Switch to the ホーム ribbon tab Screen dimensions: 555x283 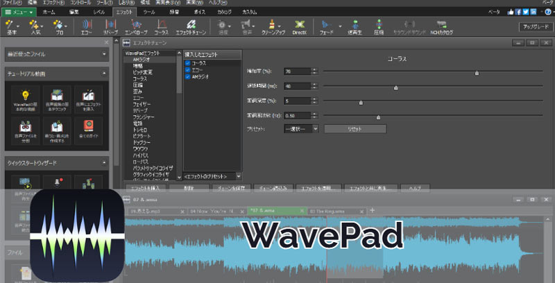pyautogui.click(x=49, y=12)
